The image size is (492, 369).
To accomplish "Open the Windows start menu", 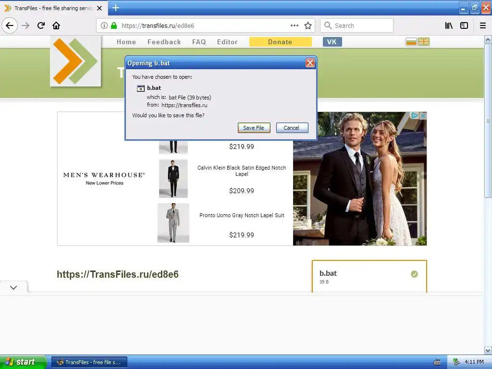I will [23, 362].
